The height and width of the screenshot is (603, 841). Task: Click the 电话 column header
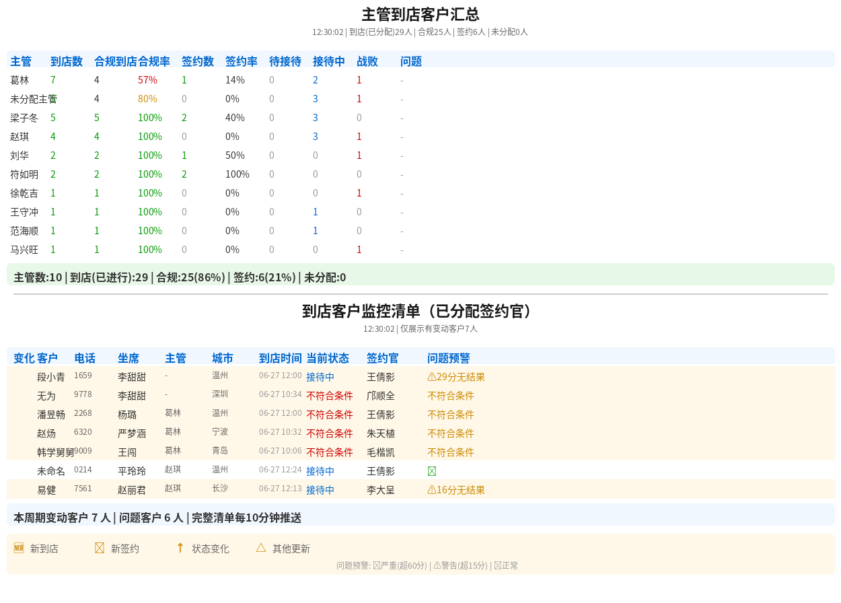pos(85,358)
